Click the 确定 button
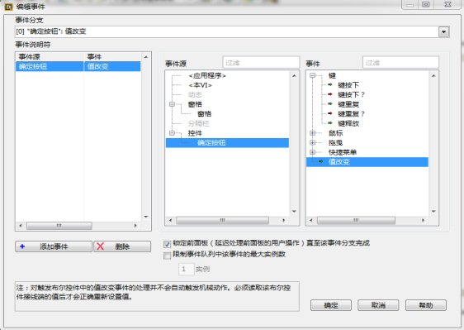 click(331, 305)
